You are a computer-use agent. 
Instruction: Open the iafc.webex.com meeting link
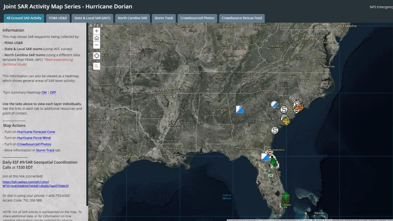35,184
